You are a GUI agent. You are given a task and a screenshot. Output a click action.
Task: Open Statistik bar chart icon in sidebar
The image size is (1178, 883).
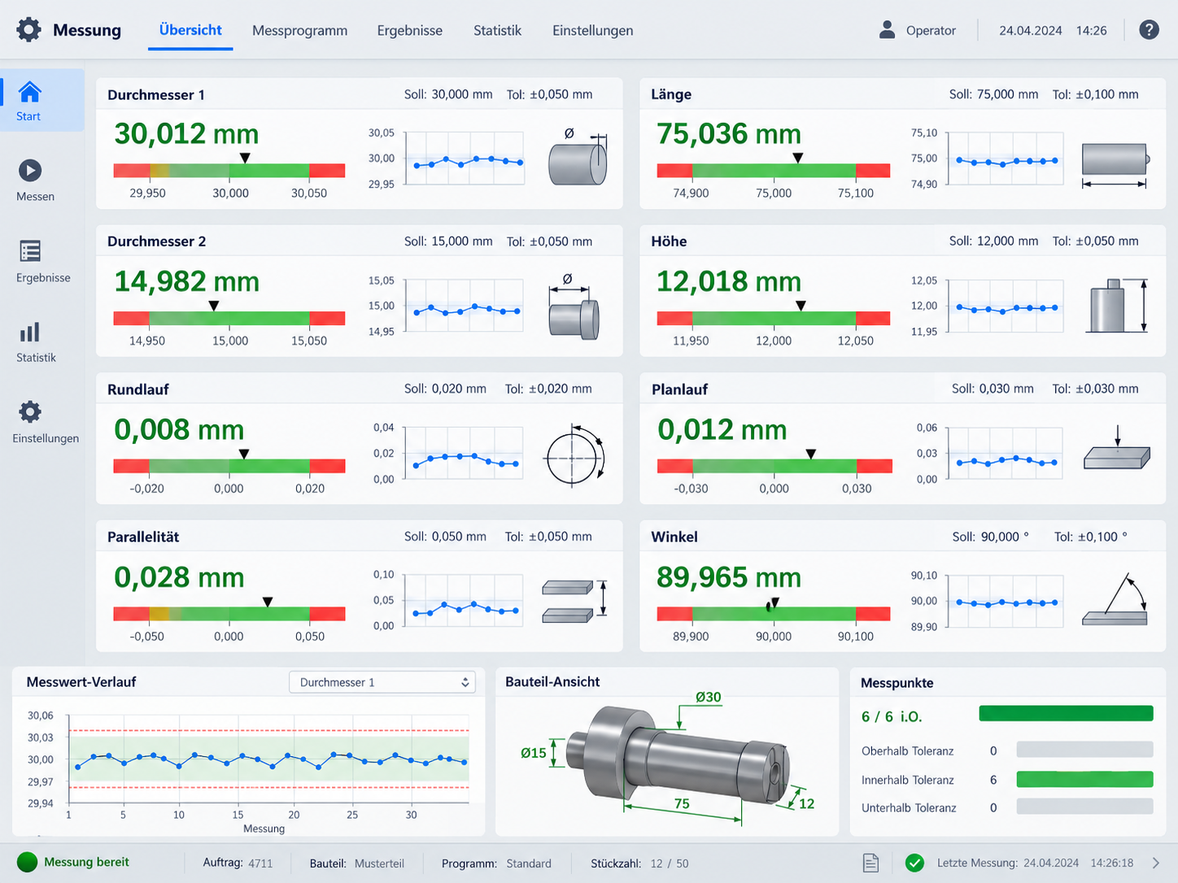30,332
